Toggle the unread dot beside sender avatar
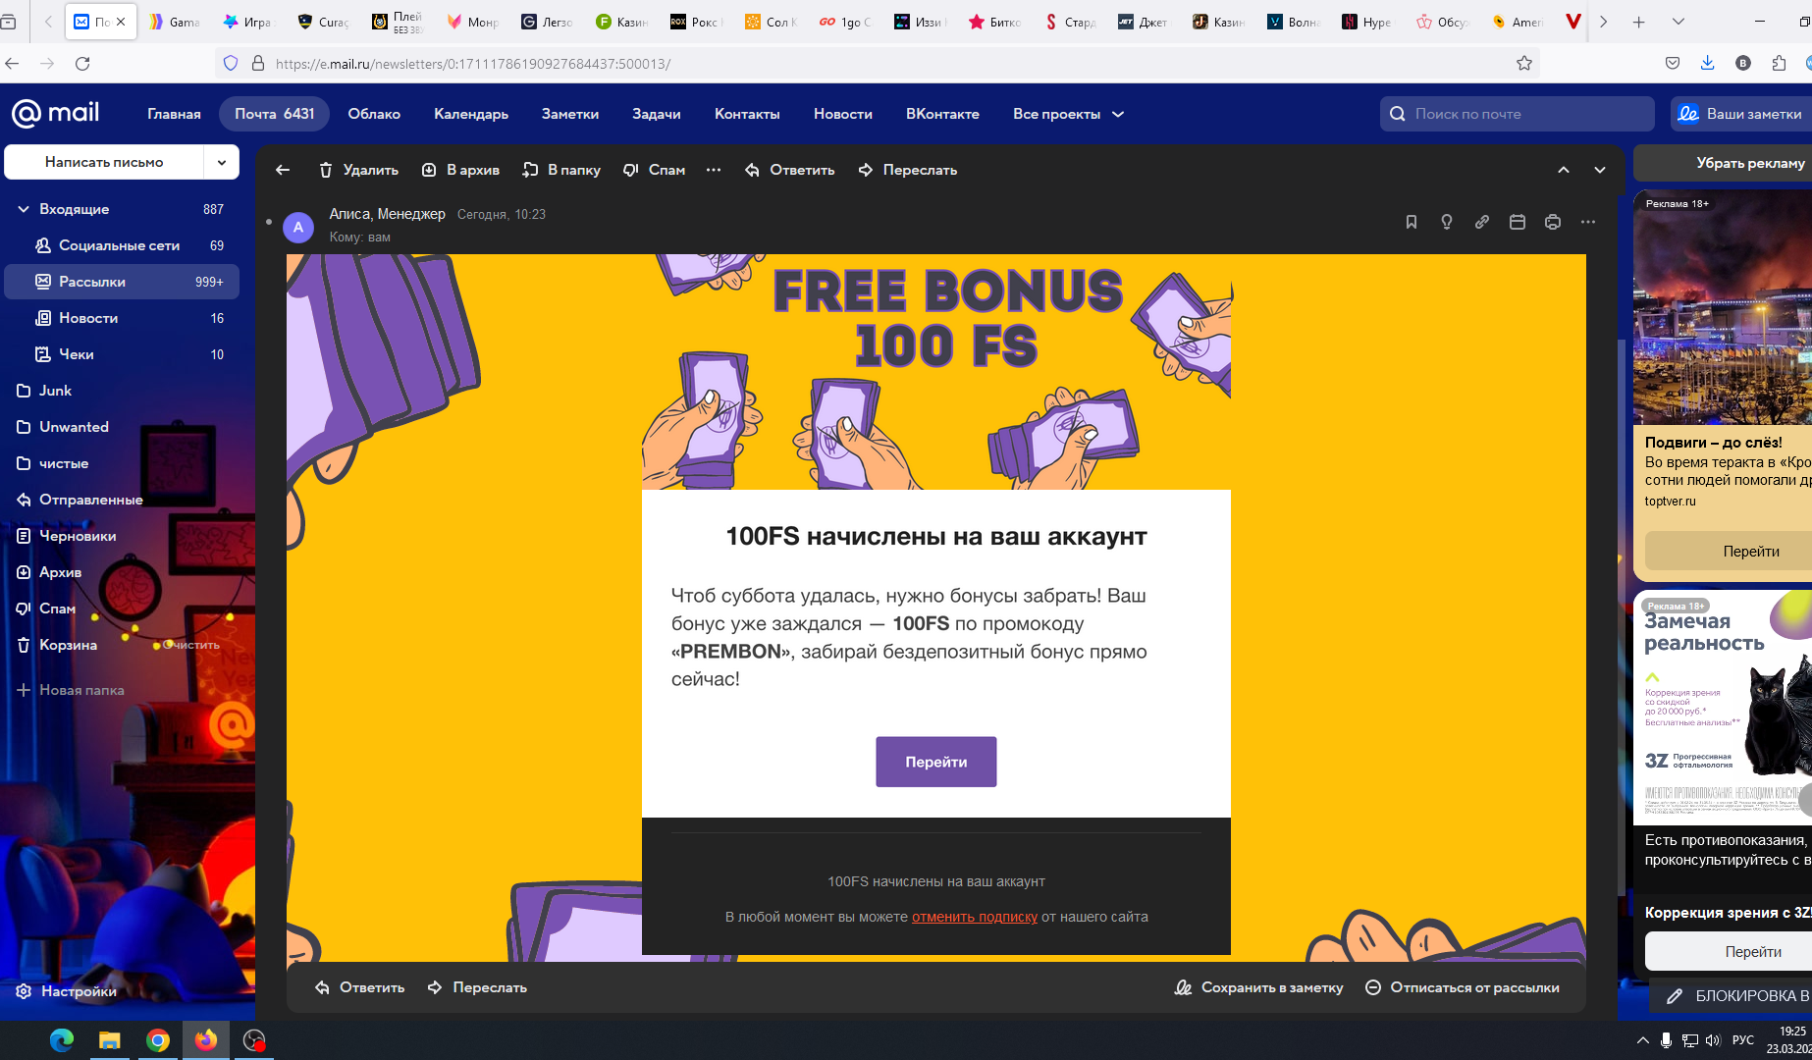 (x=269, y=222)
